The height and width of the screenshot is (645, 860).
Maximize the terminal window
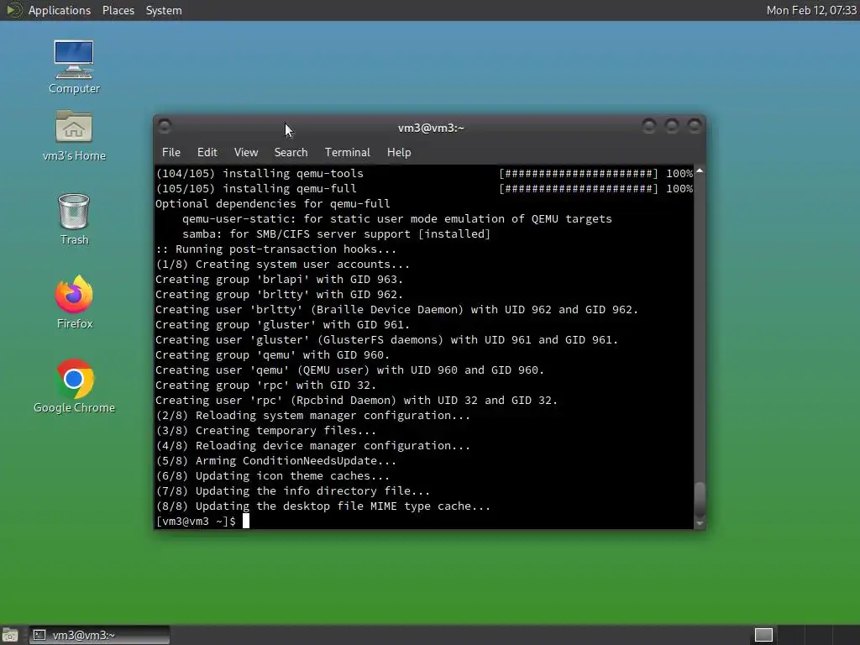coord(672,126)
